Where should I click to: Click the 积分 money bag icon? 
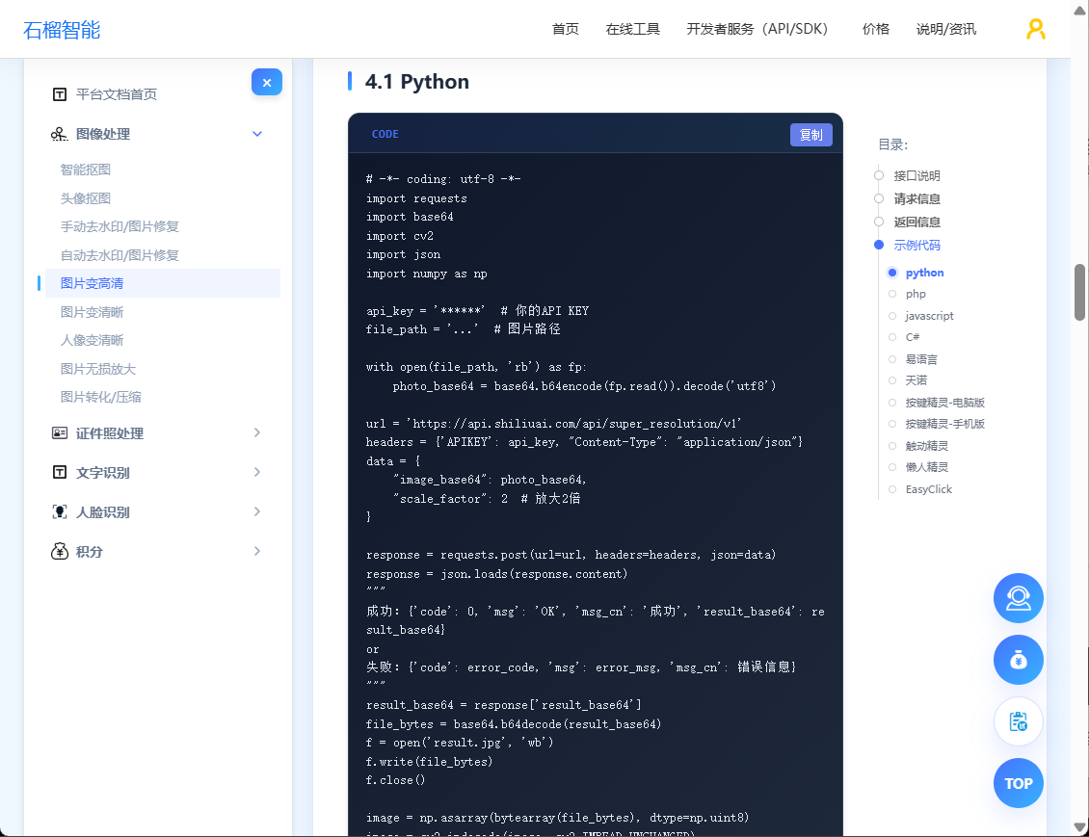point(60,551)
